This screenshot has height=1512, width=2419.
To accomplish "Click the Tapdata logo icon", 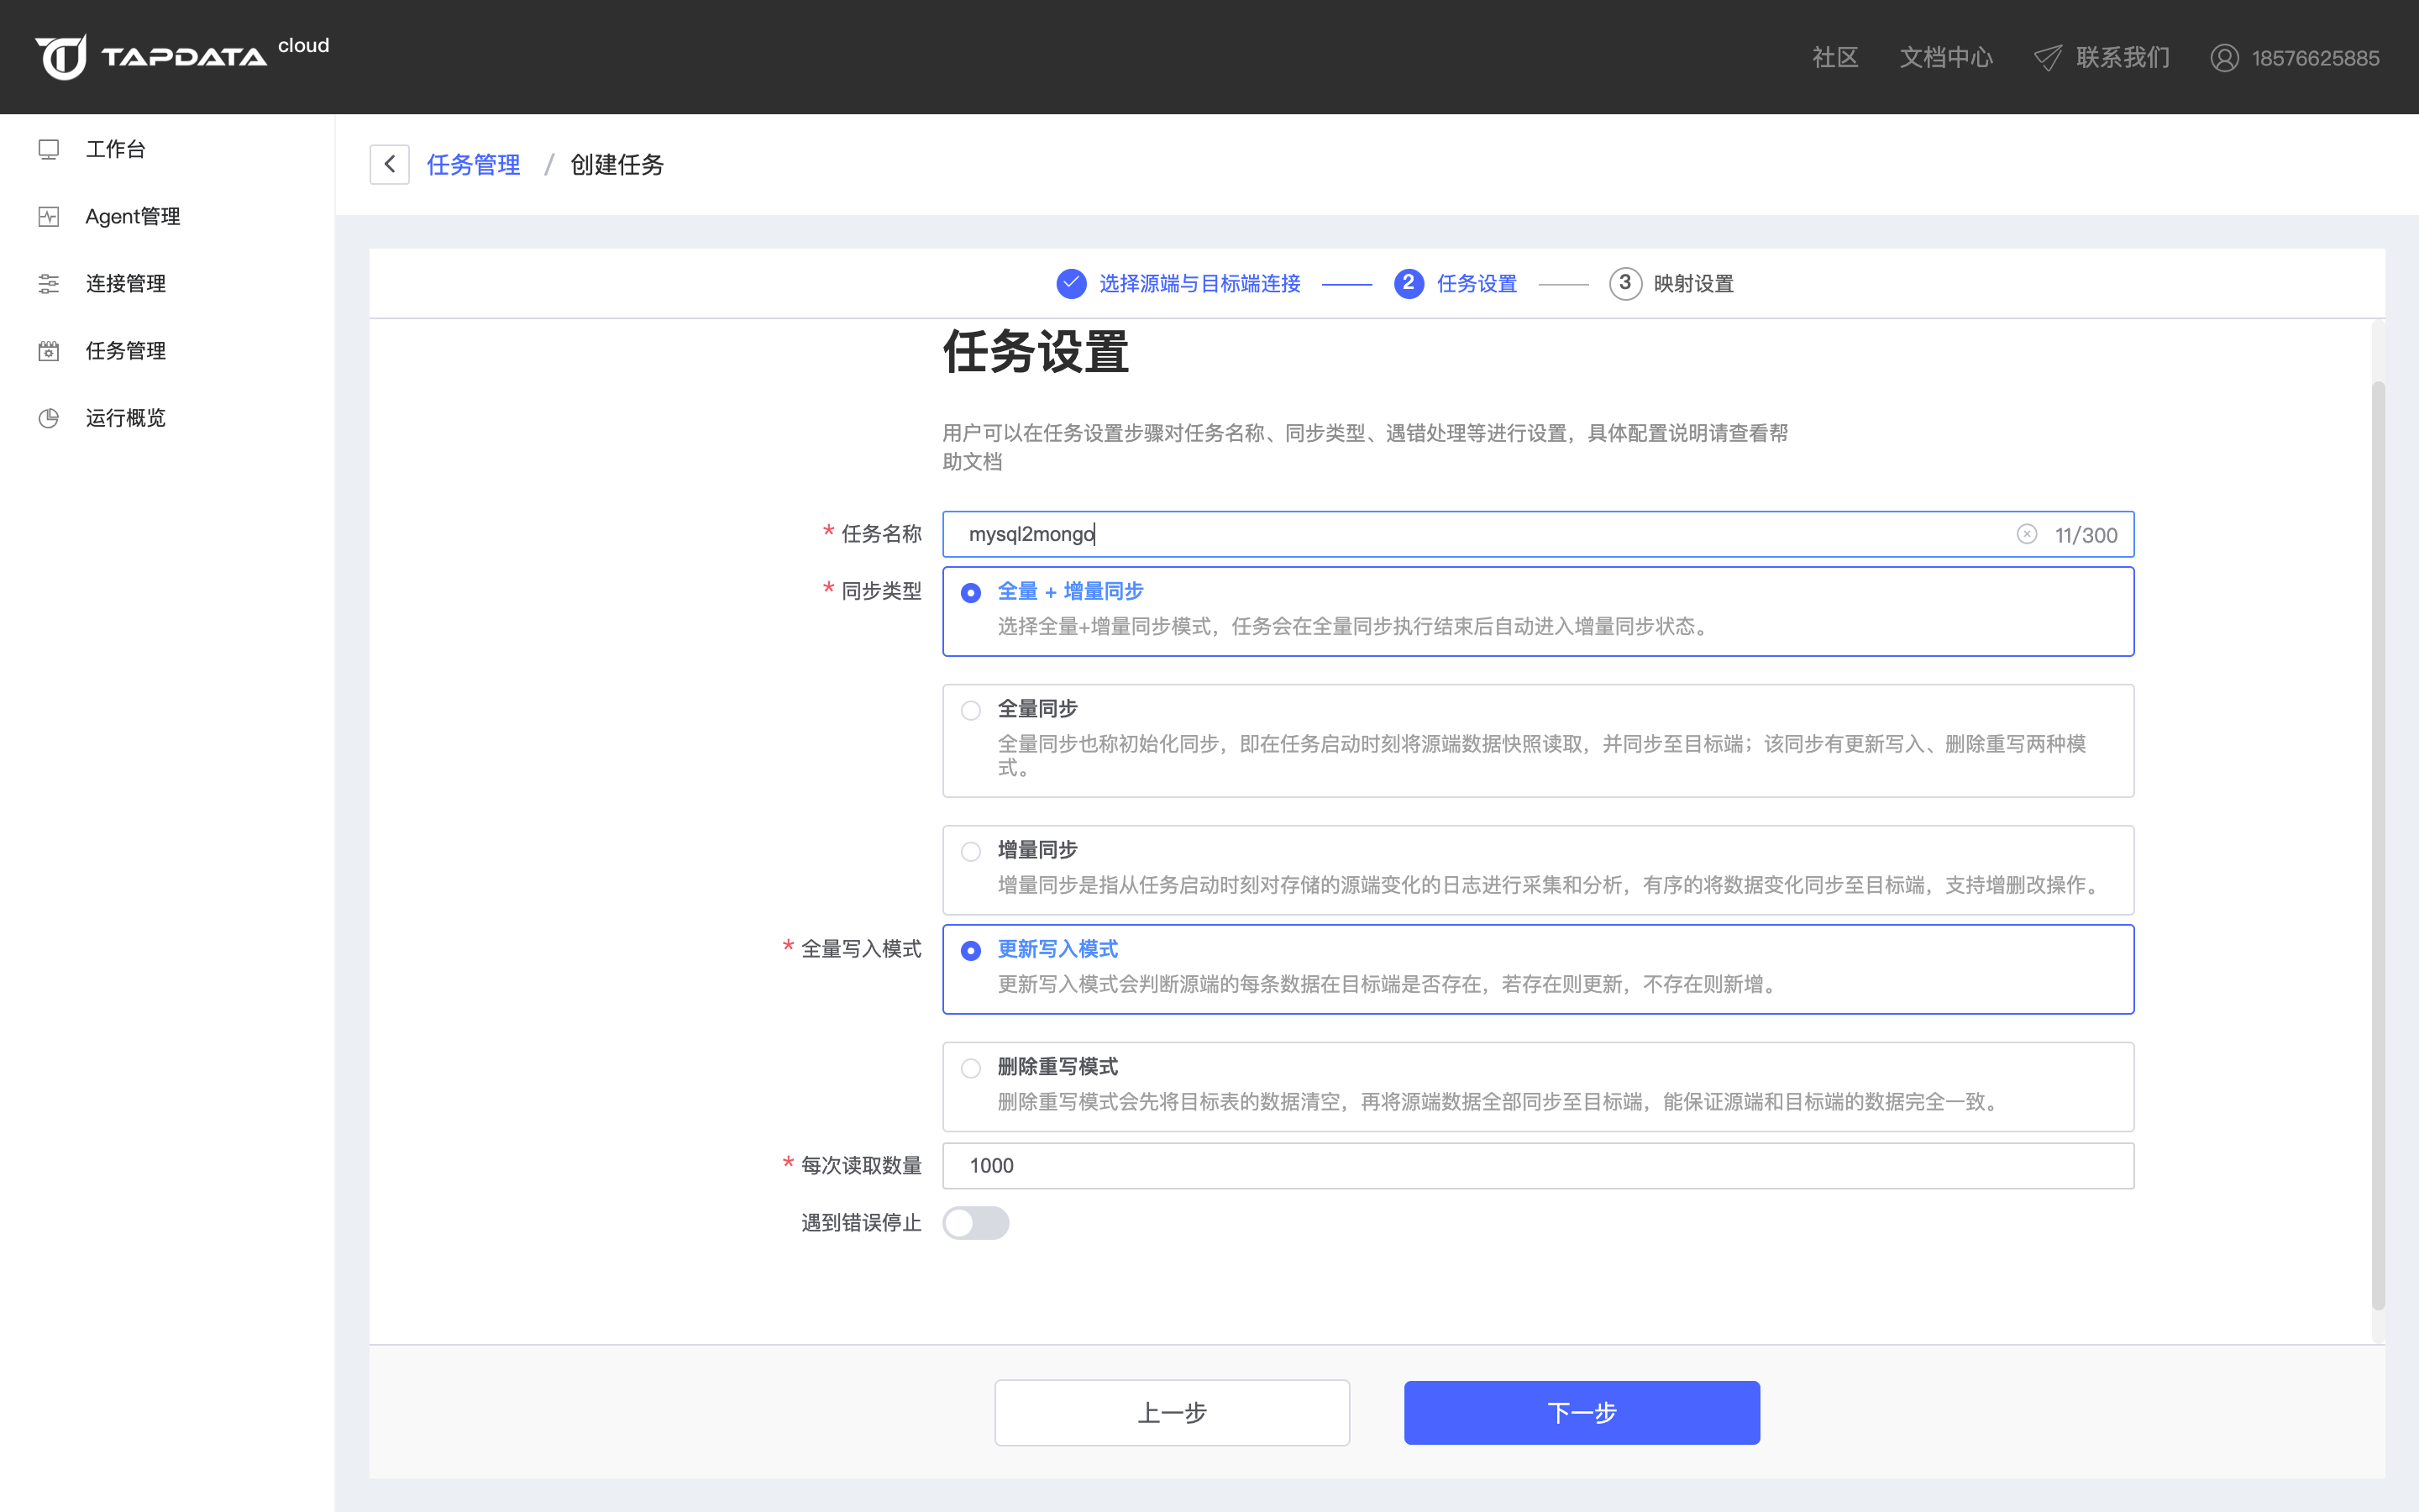I will tap(62, 57).
